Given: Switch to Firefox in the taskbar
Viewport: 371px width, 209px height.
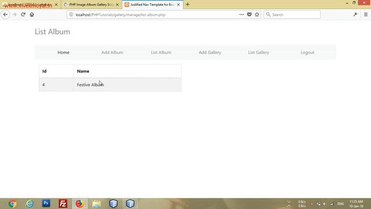Looking at the screenshot, I should 80,204.
